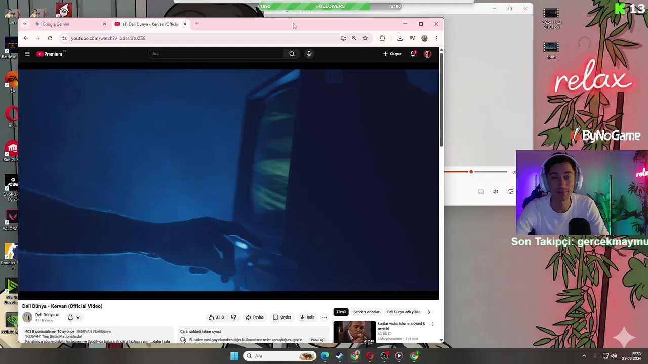
Task: Open the Deli Dünya channel avatar
Action: tap(27, 317)
